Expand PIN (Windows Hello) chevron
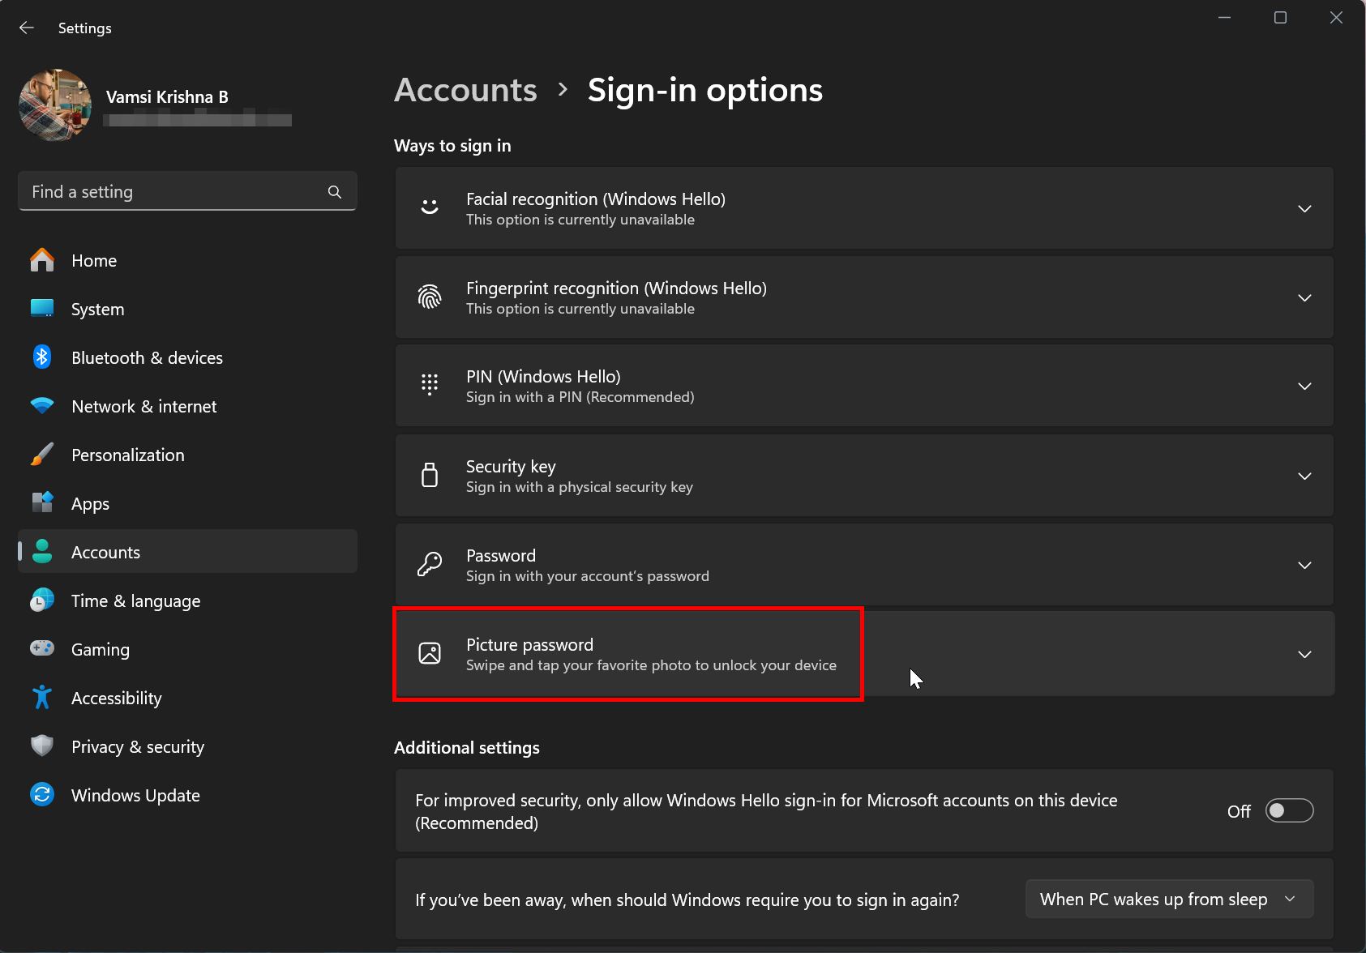Viewport: 1366px width, 953px height. [1304, 387]
